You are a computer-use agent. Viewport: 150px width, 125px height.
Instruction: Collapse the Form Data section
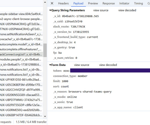[50, 65]
